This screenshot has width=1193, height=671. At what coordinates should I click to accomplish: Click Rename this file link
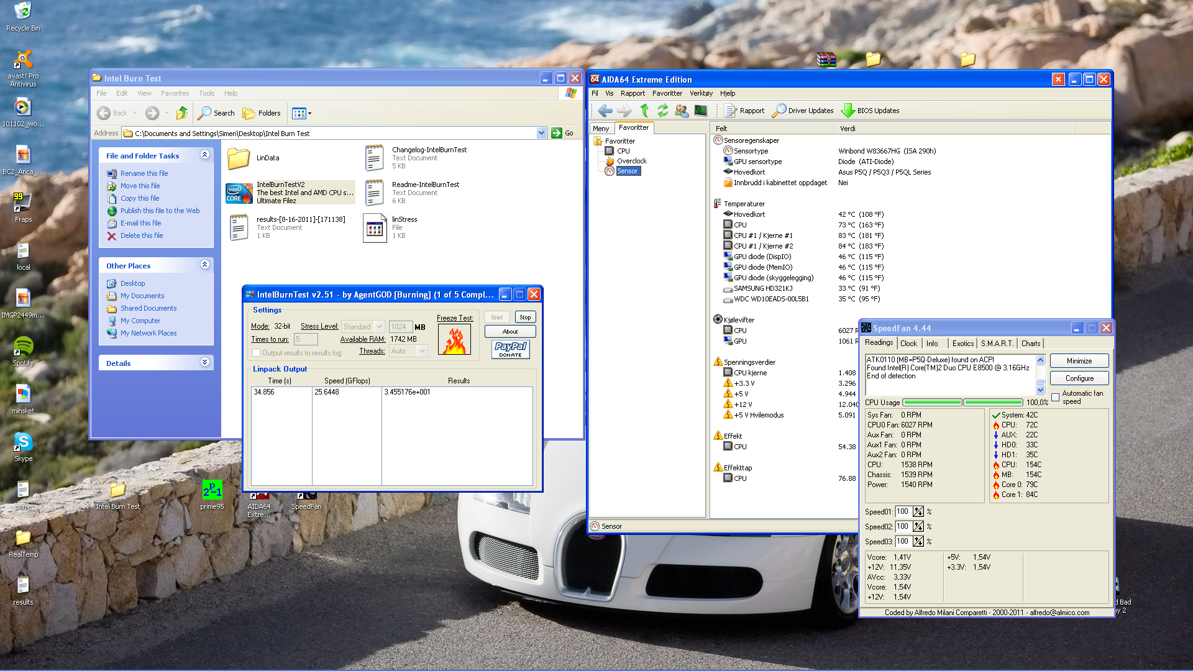click(144, 173)
